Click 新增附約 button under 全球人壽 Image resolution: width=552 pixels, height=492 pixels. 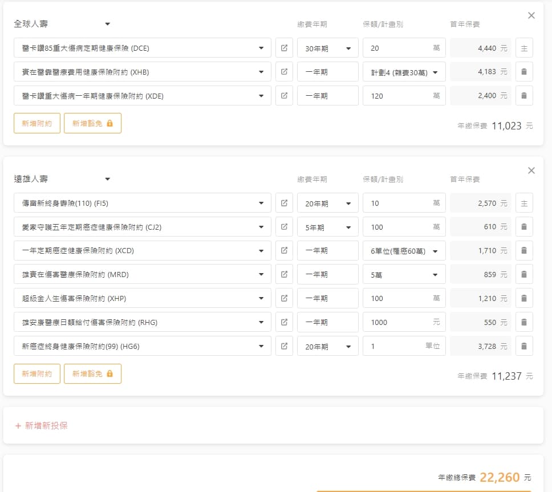(37, 123)
